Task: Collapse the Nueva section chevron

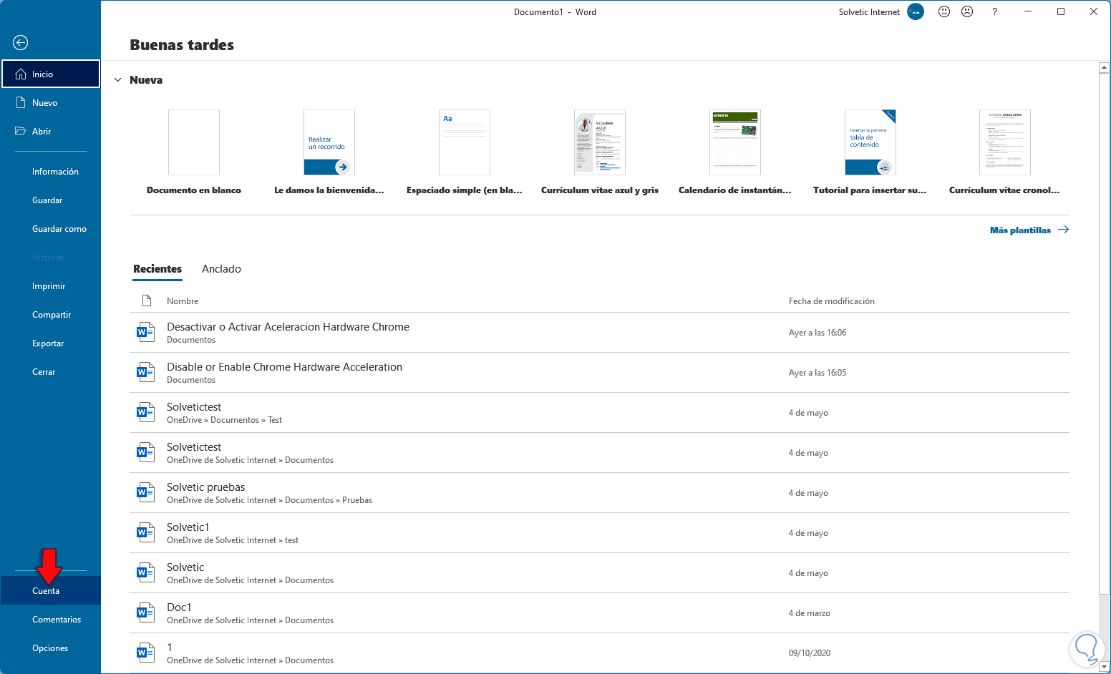Action: [118, 80]
